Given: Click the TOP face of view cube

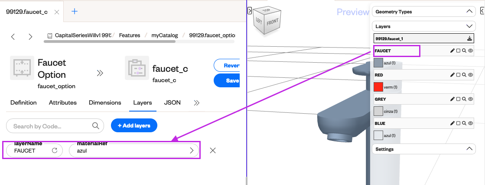Looking at the screenshot, I should coord(267,11).
